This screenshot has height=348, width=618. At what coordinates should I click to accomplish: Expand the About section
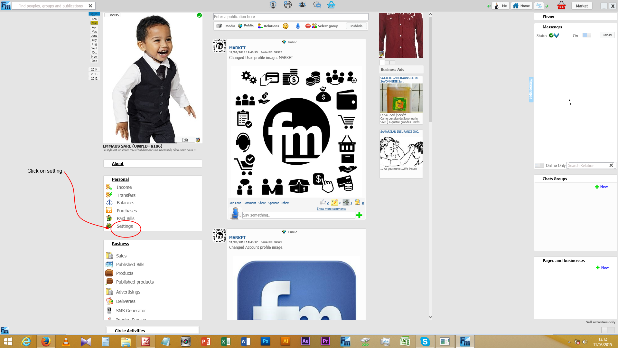(x=153, y=163)
